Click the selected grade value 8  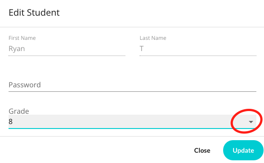coord(10,121)
